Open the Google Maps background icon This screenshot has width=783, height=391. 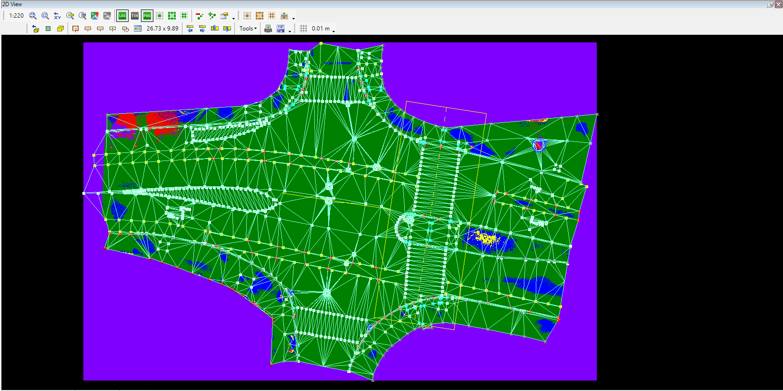click(x=95, y=16)
